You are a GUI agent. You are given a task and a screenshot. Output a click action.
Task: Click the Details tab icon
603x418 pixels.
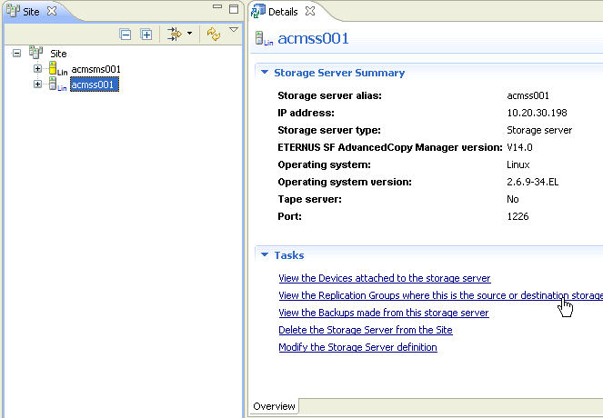click(258, 11)
